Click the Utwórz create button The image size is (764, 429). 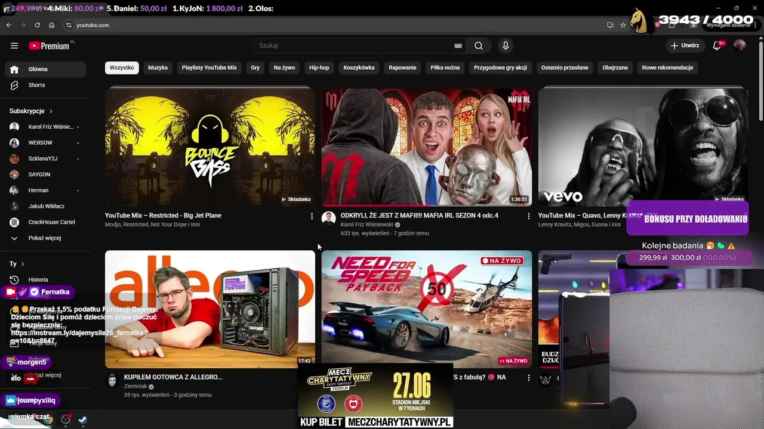[x=685, y=46]
